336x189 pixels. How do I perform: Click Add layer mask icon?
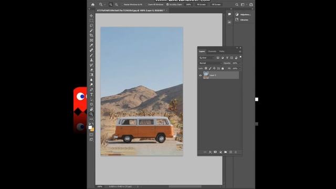pyautogui.click(x=215, y=152)
